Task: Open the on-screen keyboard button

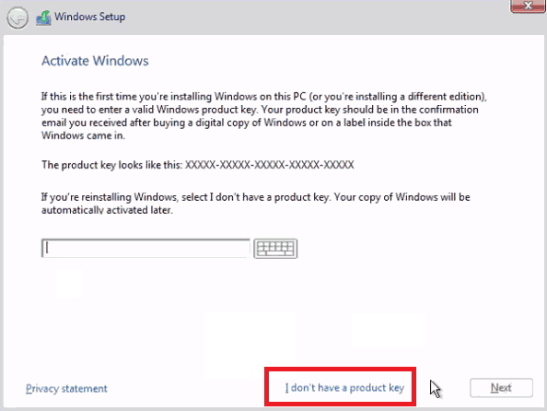Action: click(275, 249)
